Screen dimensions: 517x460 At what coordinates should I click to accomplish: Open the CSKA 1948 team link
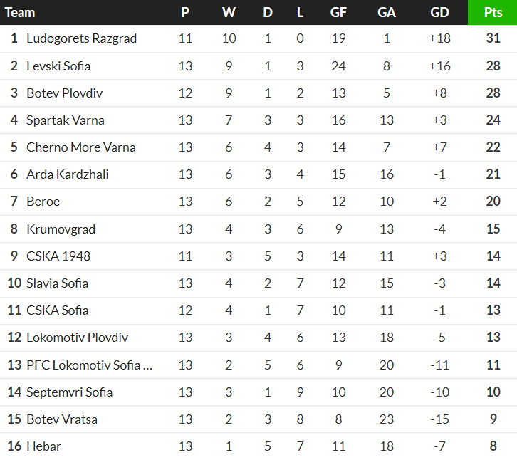(x=58, y=256)
